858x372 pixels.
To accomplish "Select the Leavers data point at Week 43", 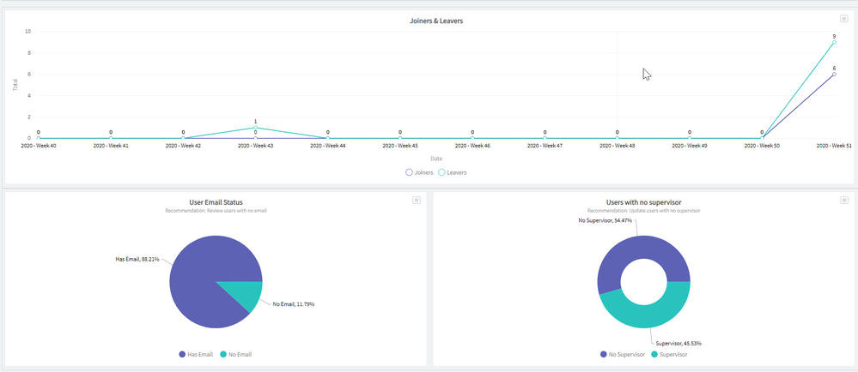I will (255, 128).
